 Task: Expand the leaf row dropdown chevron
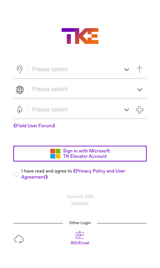coord(127,110)
